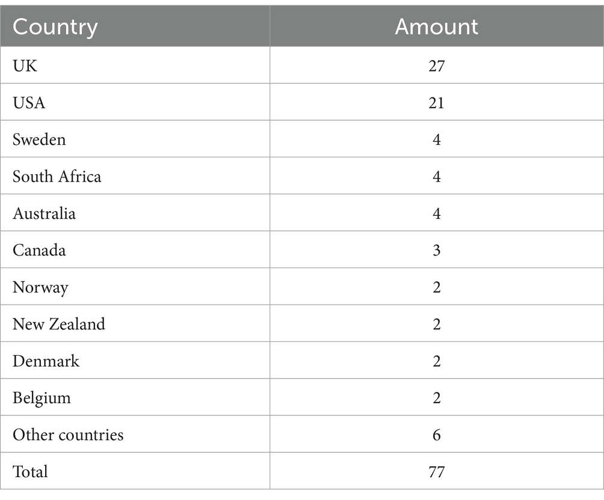
Task: Select the amount 21 for USA
Action: [436, 103]
